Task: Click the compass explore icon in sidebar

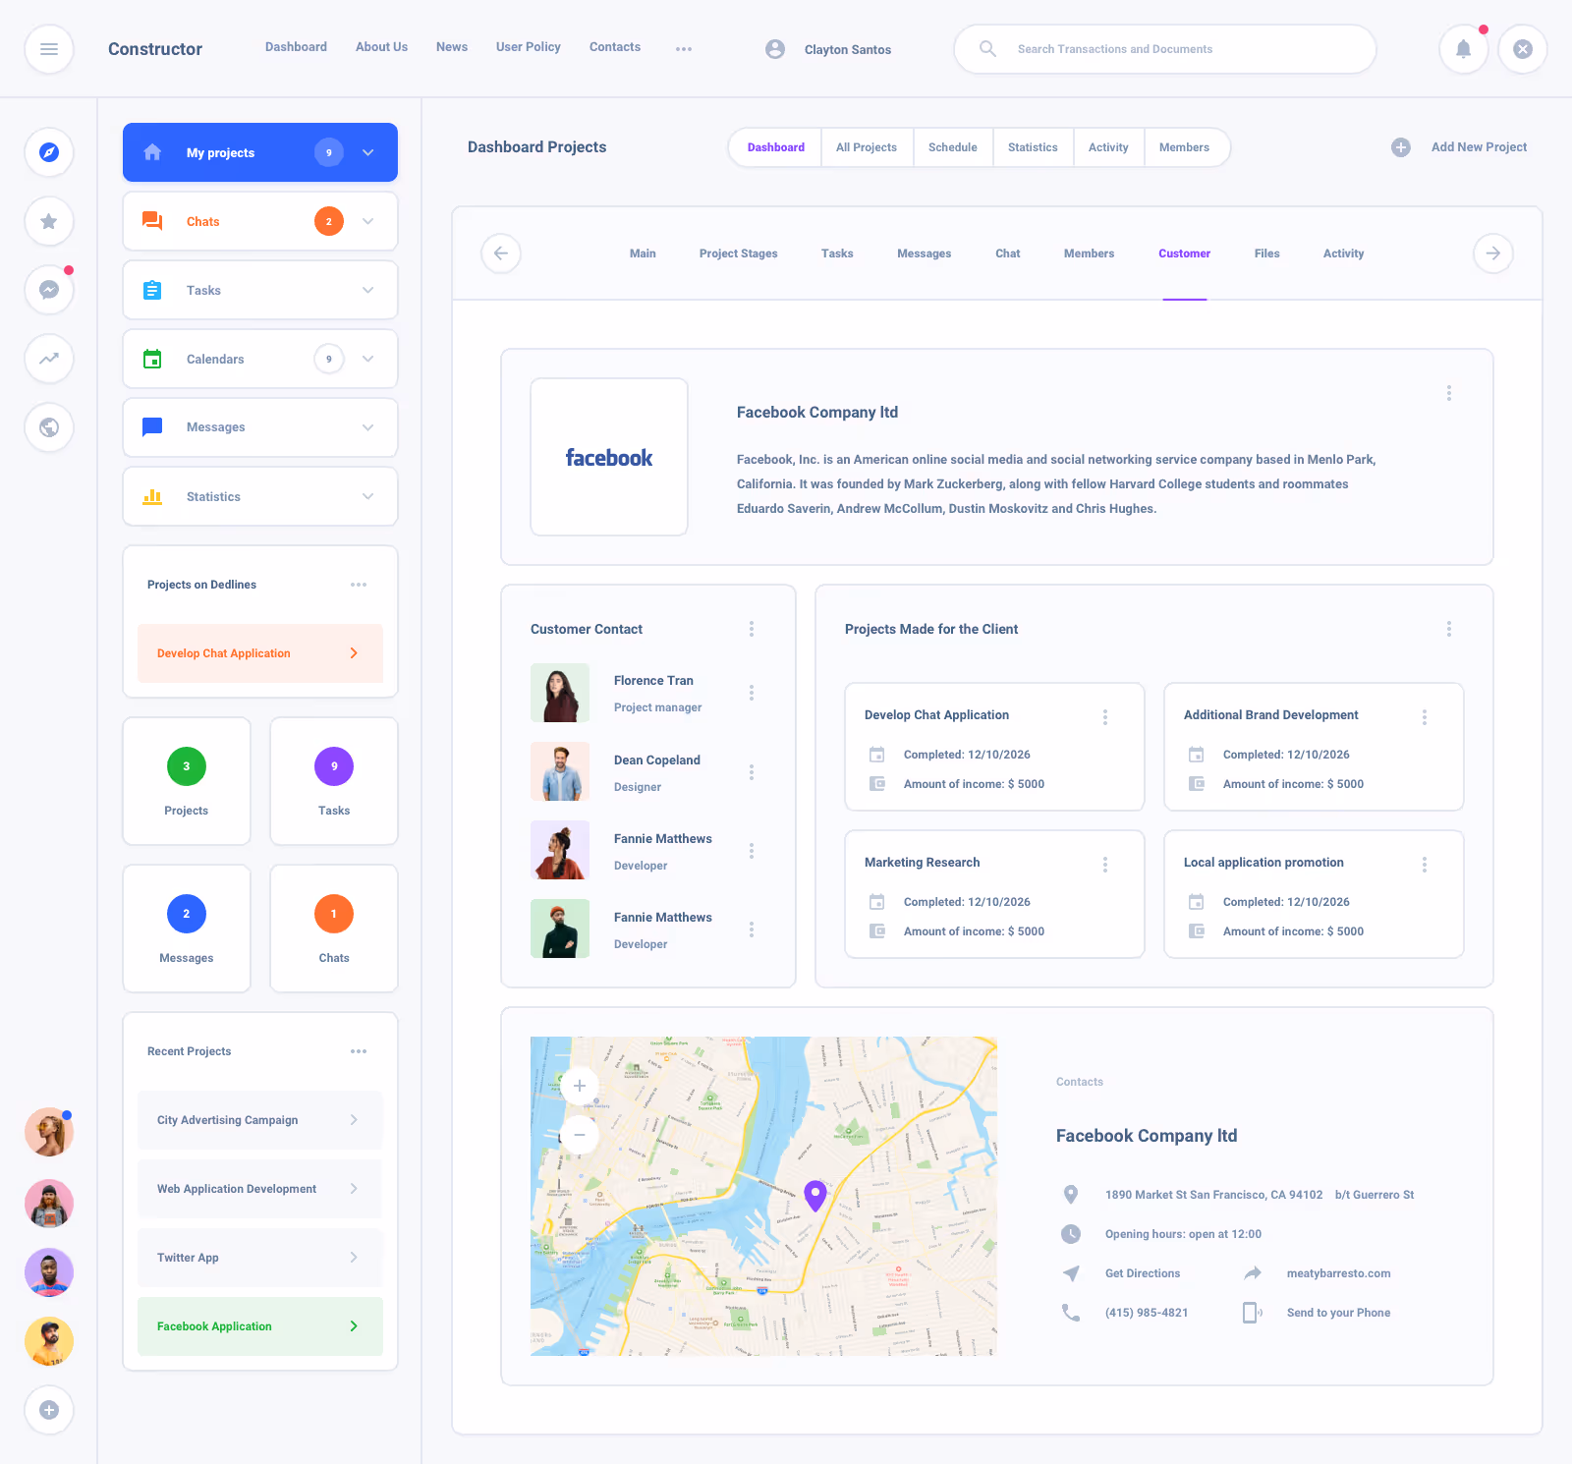Action: coord(49,152)
